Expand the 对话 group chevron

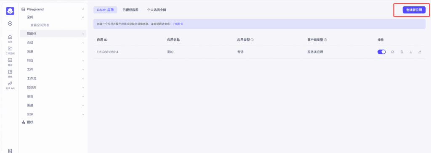click(83, 61)
